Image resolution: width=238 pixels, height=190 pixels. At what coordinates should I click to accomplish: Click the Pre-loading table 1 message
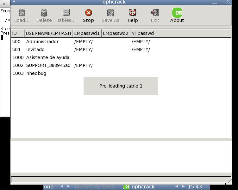(x=121, y=86)
